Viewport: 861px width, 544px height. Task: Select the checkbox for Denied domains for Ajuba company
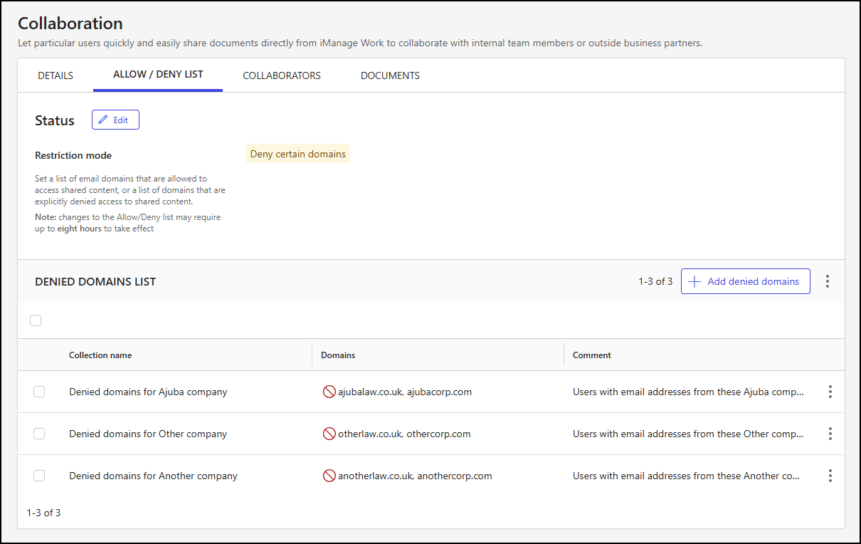39,391
